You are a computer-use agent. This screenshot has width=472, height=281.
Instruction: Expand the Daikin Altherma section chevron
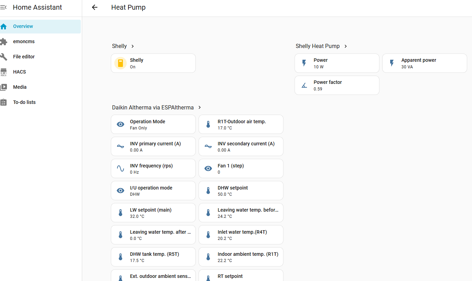pyautogui.click(x=200, y=108)
